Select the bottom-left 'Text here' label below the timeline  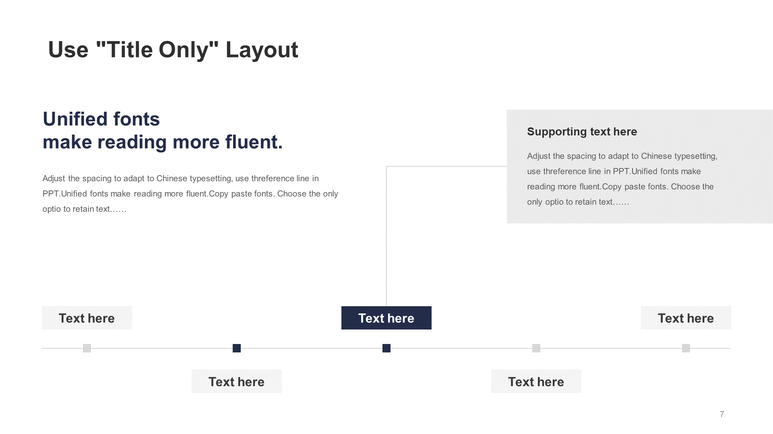click(x=237, y=381)
